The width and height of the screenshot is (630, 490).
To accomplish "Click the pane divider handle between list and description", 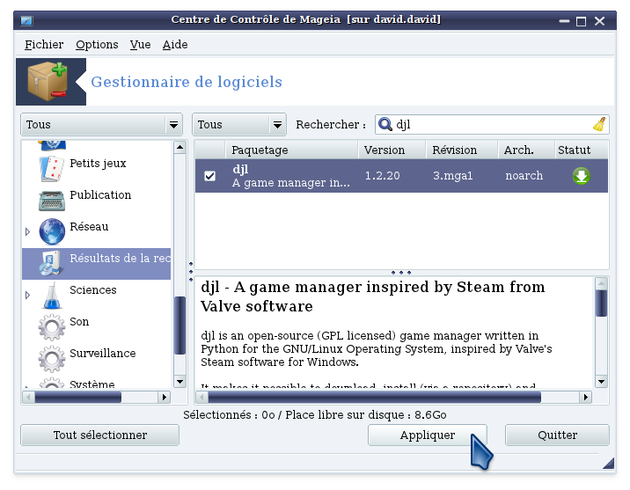I will [x=401, y=273].
